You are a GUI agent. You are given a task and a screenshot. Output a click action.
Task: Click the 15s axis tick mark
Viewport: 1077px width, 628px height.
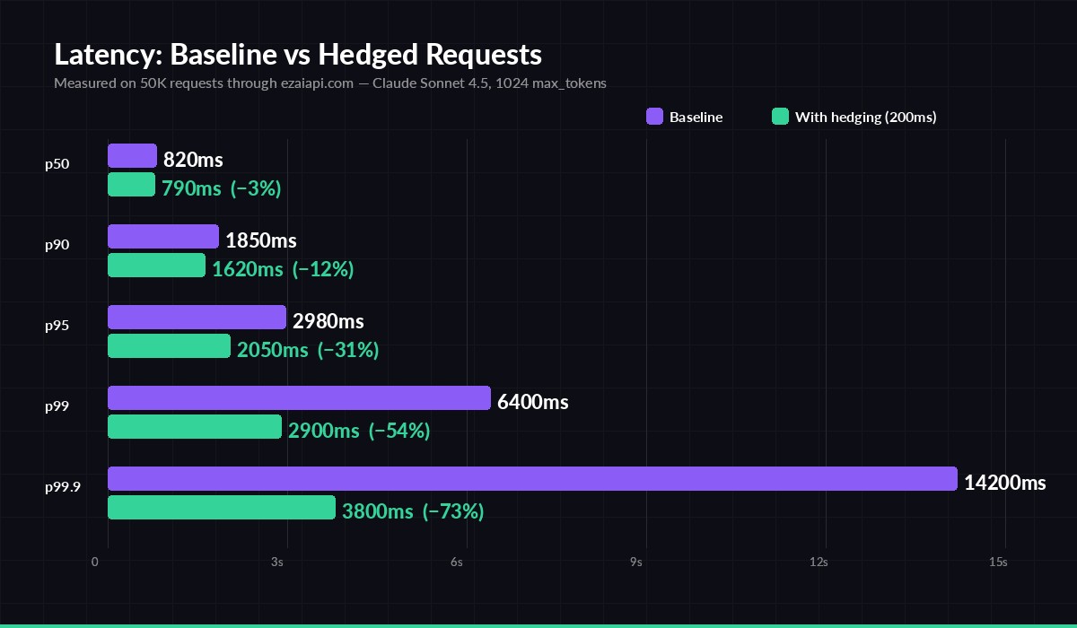(999, 562)
